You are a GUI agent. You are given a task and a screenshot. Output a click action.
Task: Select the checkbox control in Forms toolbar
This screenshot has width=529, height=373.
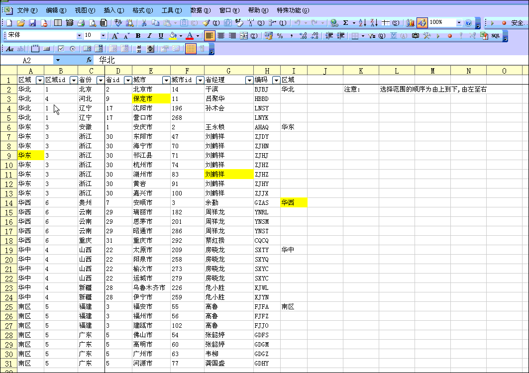61,49
